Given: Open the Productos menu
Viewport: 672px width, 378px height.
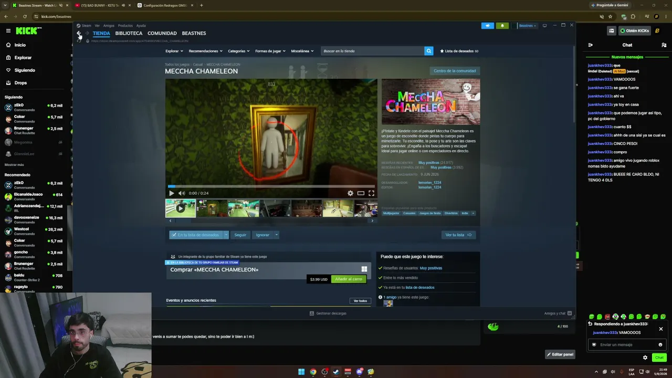Looking at the screenshot, I should pos(125,25).
